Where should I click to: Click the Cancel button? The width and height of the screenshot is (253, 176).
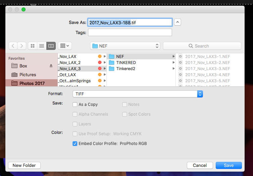[x=200, y=165]
